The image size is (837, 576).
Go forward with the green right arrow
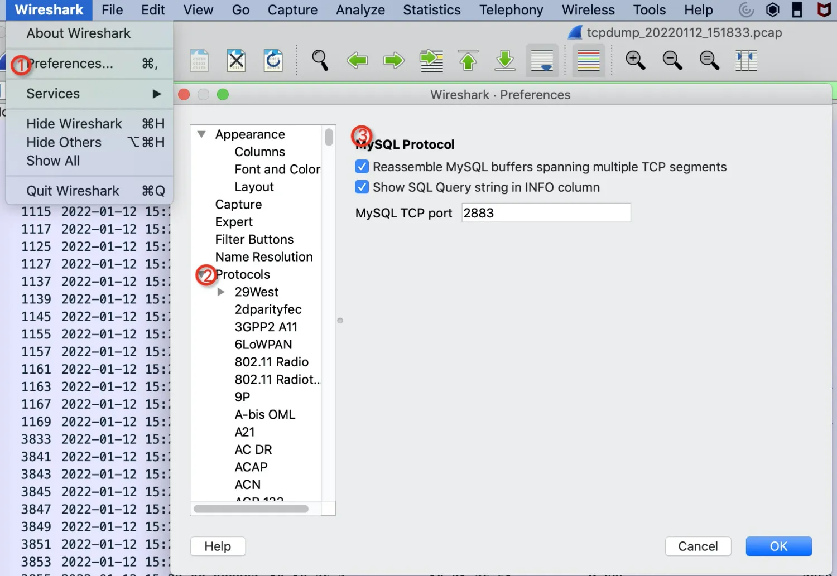[x=394, y=60]
